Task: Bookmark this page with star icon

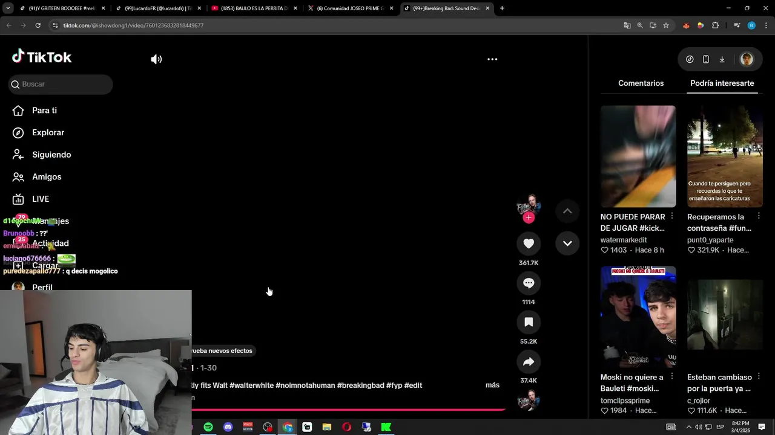Action: tap(666, 25)
